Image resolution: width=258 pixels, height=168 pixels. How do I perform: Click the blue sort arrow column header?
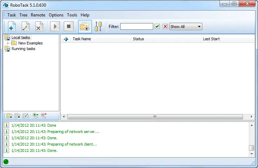pos(66,39)
